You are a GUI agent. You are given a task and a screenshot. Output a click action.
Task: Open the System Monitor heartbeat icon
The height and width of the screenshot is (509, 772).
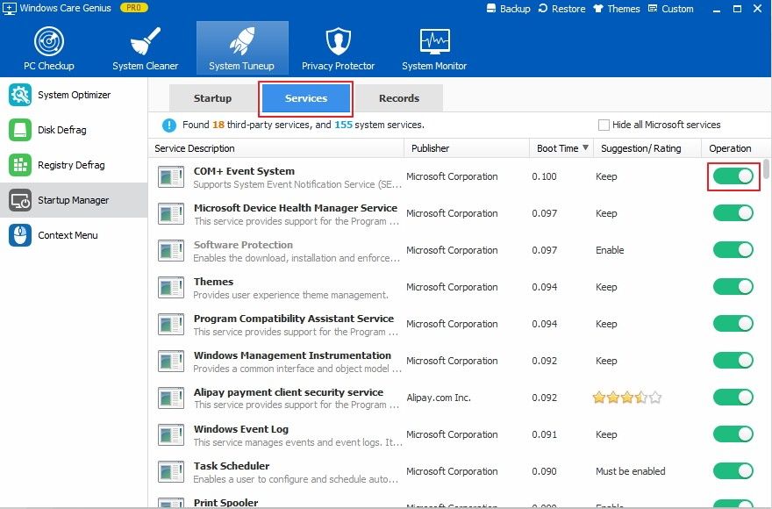click(x=434, y=41)
